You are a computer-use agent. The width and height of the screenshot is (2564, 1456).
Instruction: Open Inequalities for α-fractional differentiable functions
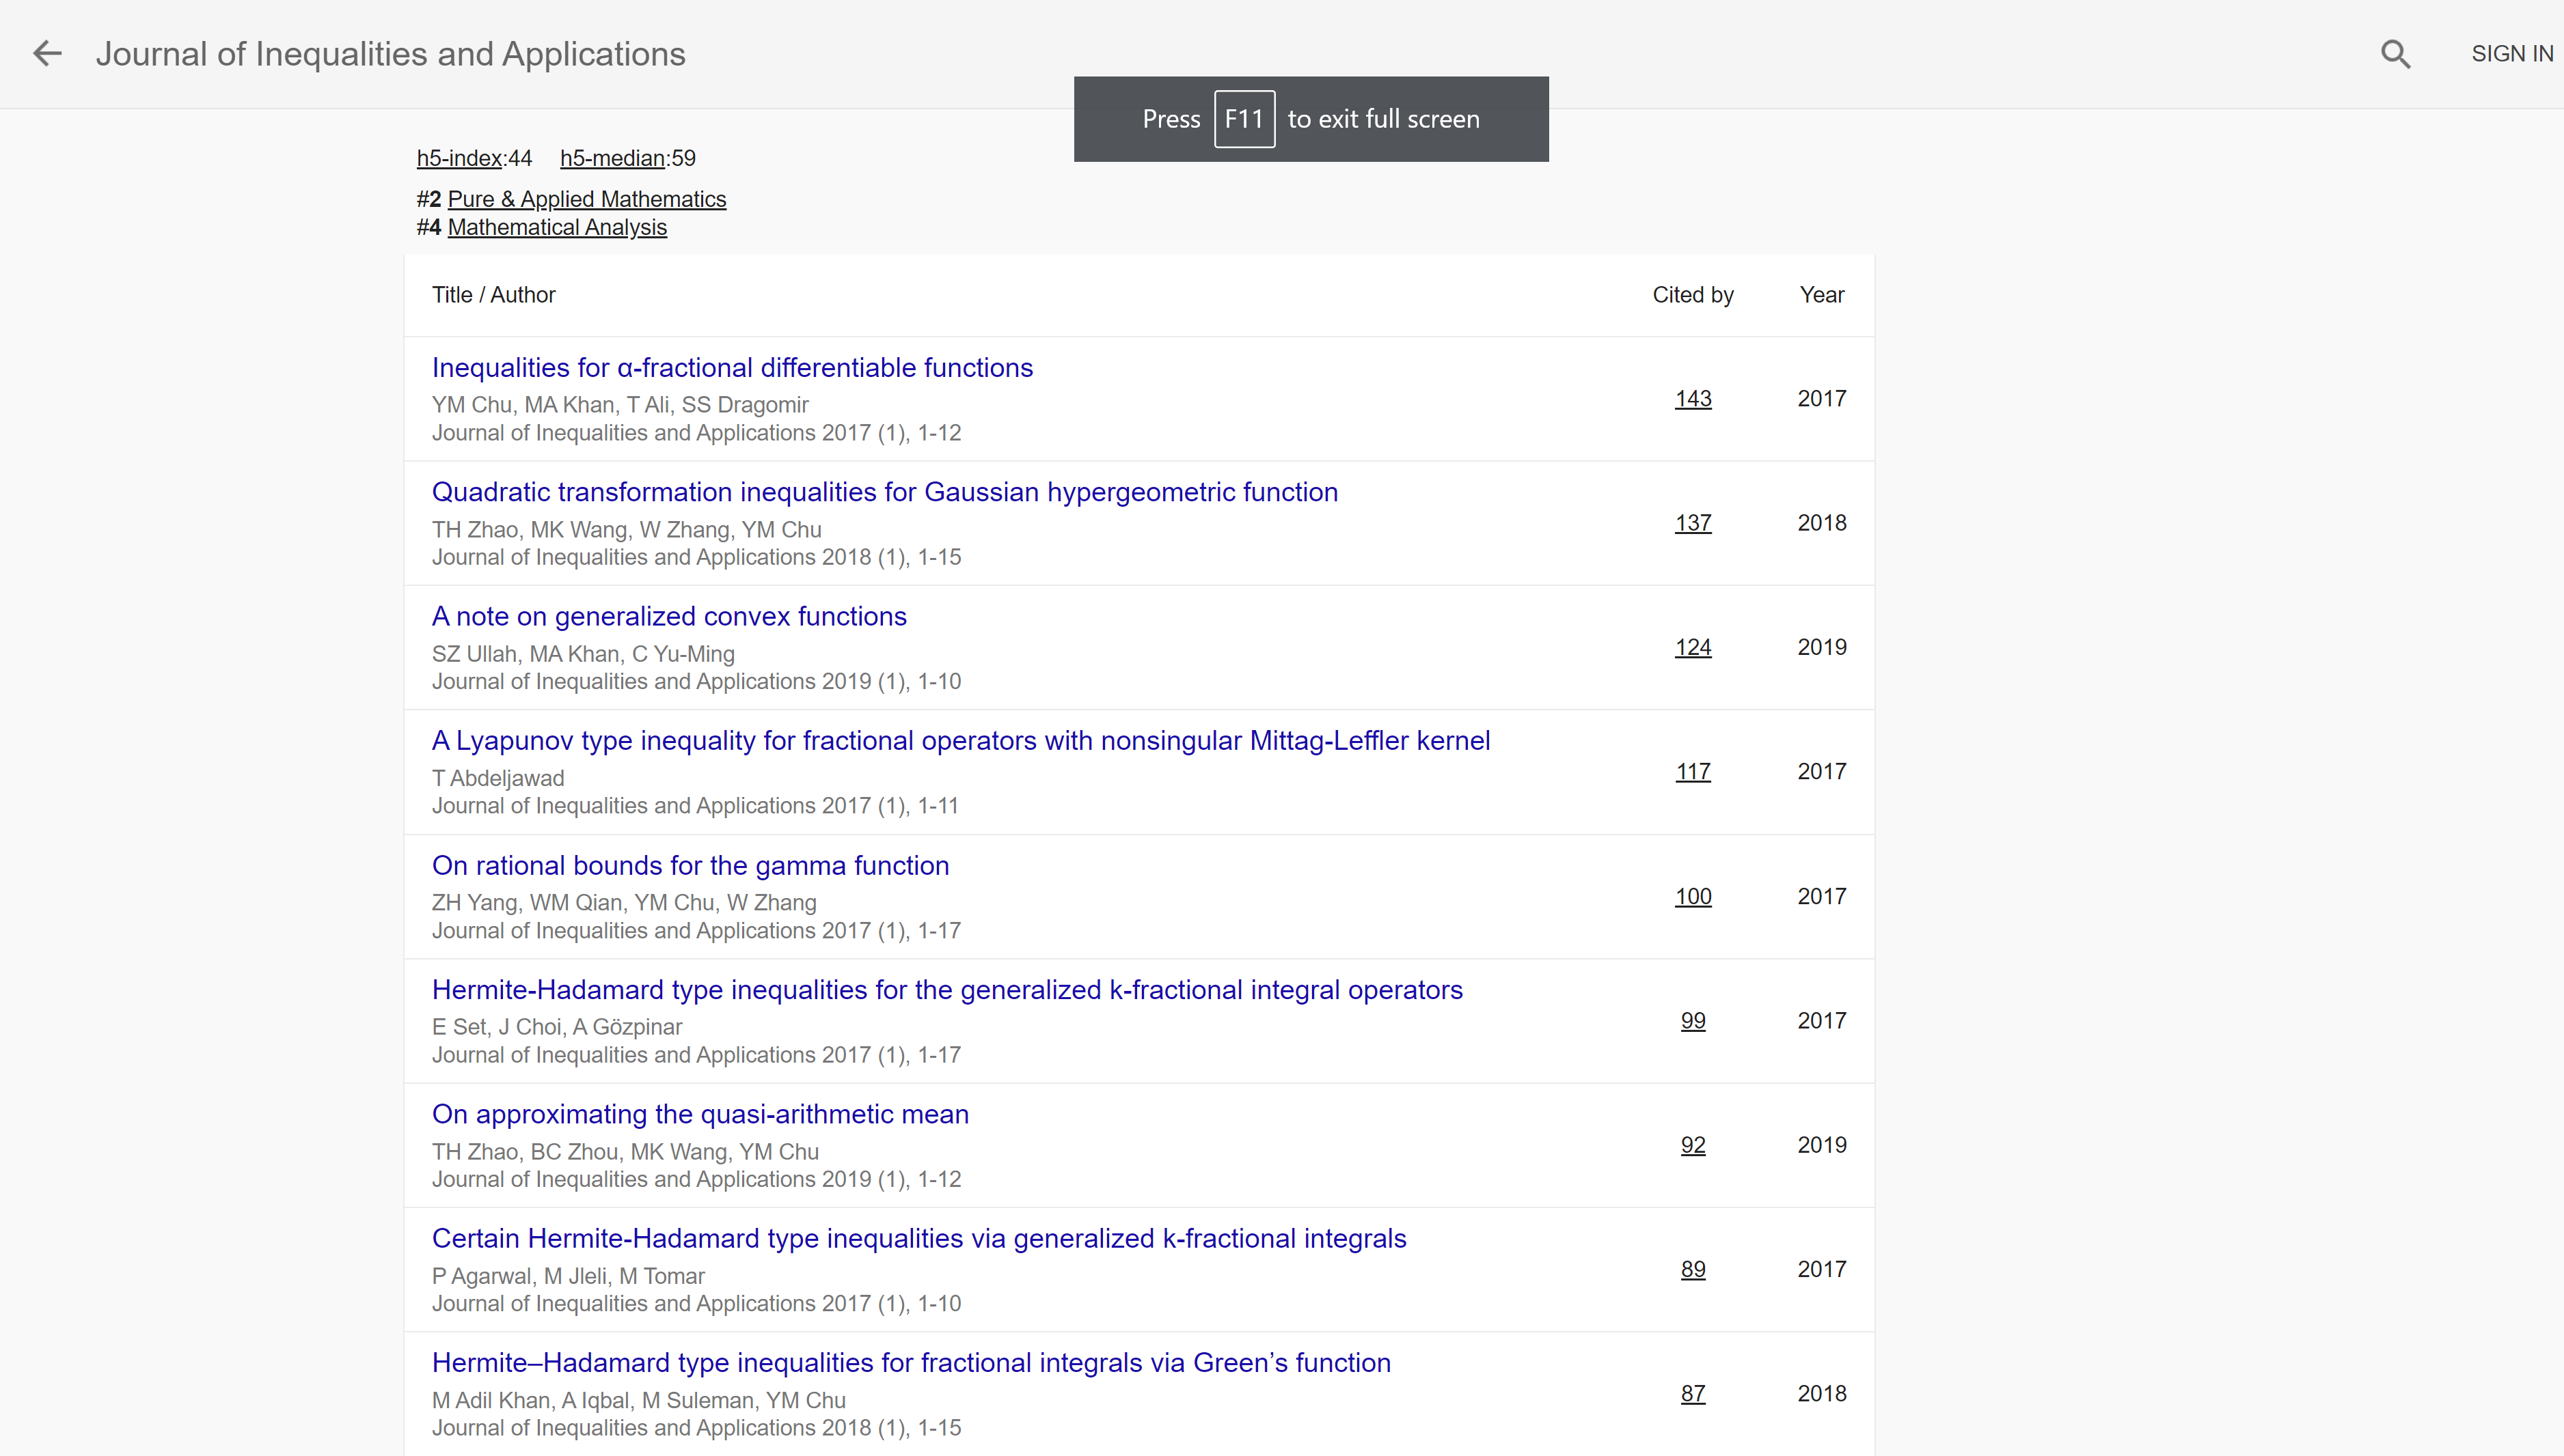731,368
